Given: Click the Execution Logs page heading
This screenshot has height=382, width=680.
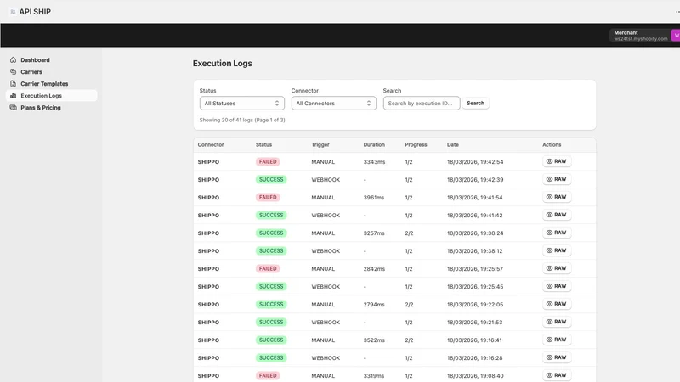Looking at the screenshot, I should tap(223, 63).
